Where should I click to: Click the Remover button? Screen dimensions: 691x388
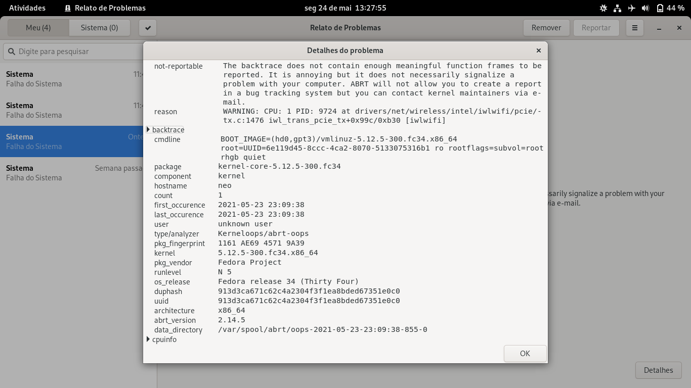pyautogui.click(x=546, y=28)
